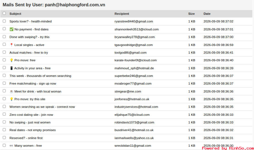The width and height of the screenshot is (254, 150).
Task: Sort by the Size column header
Action: [x=191, y=14]
